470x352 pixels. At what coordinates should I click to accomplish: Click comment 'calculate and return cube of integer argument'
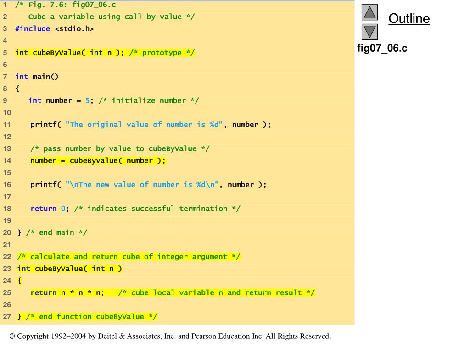129,257
